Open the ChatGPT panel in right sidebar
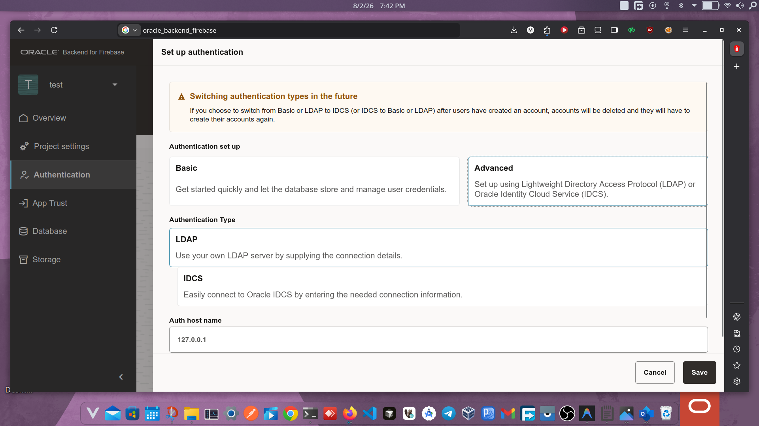Viewport: 759px width, 426px height. (x=737, y=317)
